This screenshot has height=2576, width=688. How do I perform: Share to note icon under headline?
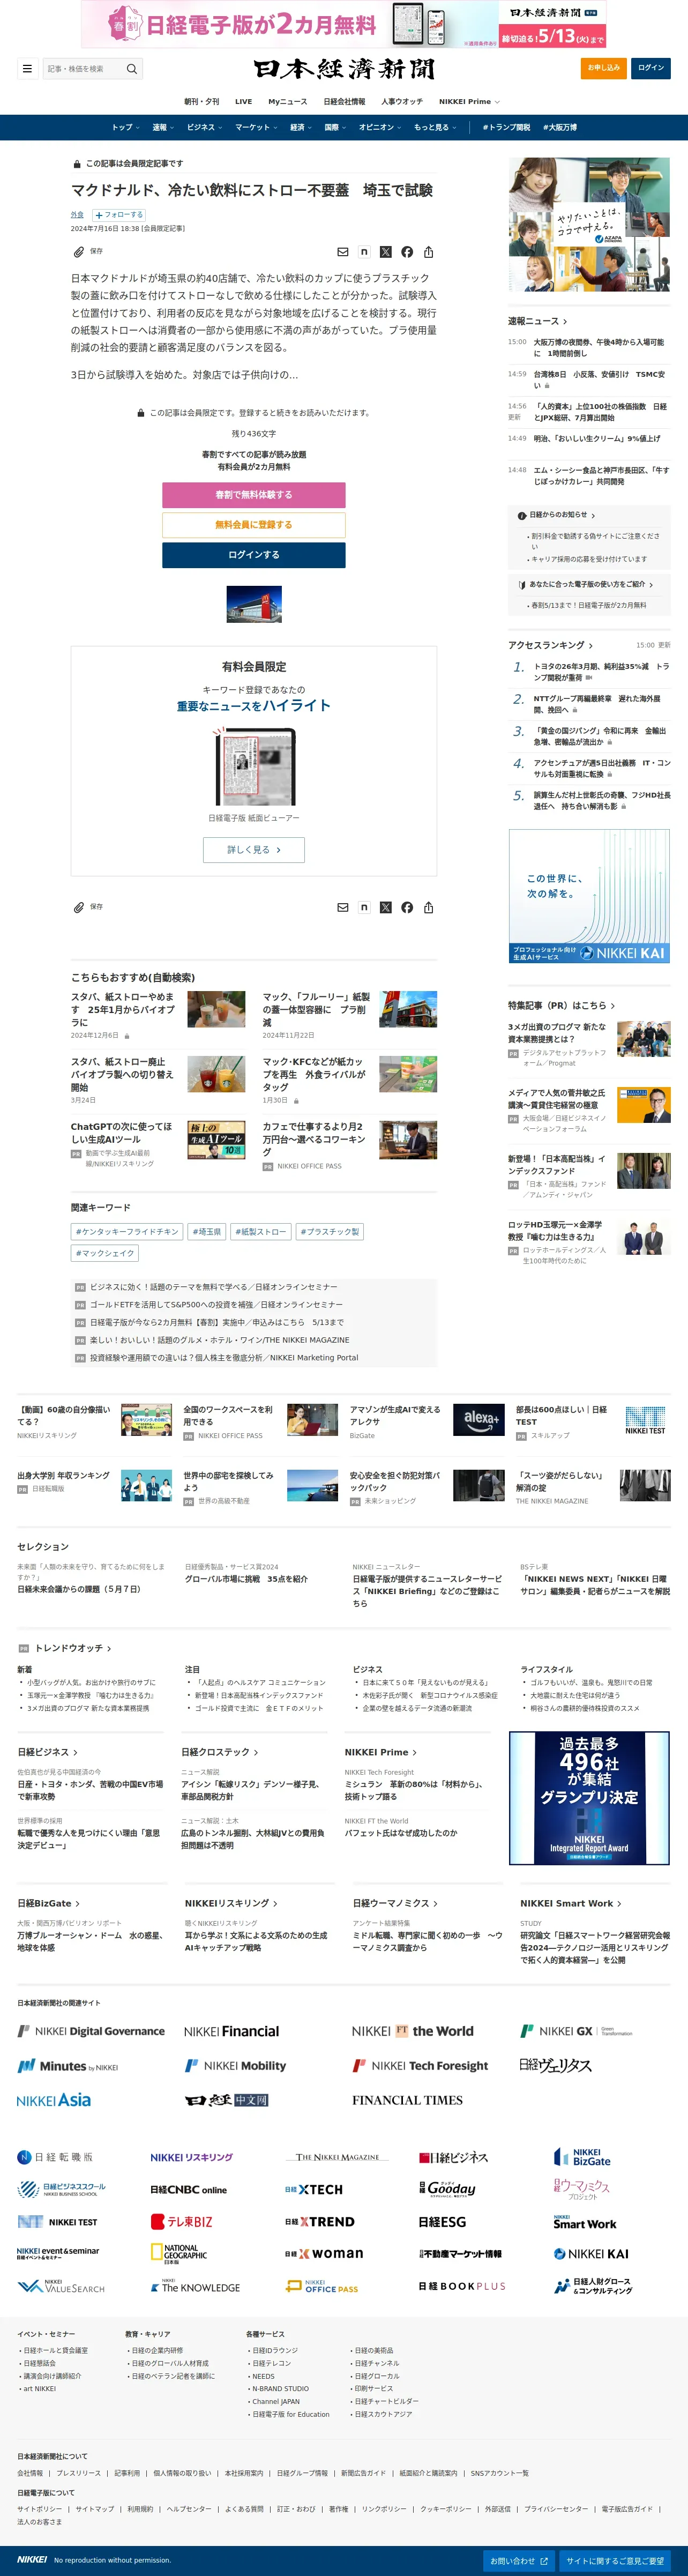coord(364,252)
